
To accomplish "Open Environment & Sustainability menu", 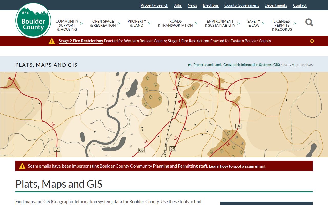I will click(x=220, y=23).
